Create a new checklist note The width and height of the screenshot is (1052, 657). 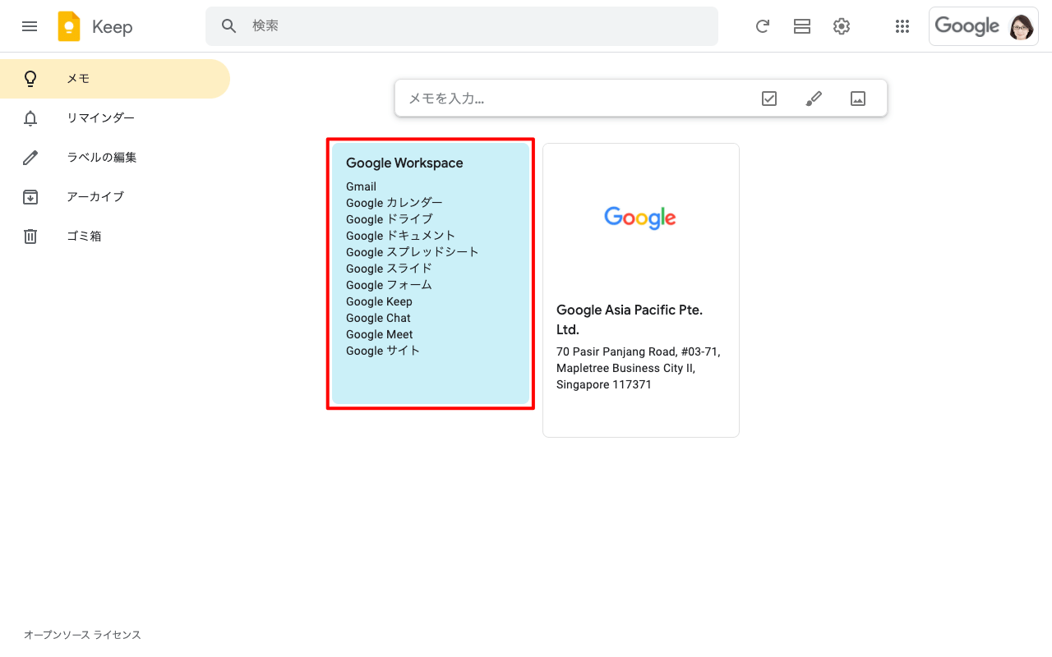coord(769,99)
